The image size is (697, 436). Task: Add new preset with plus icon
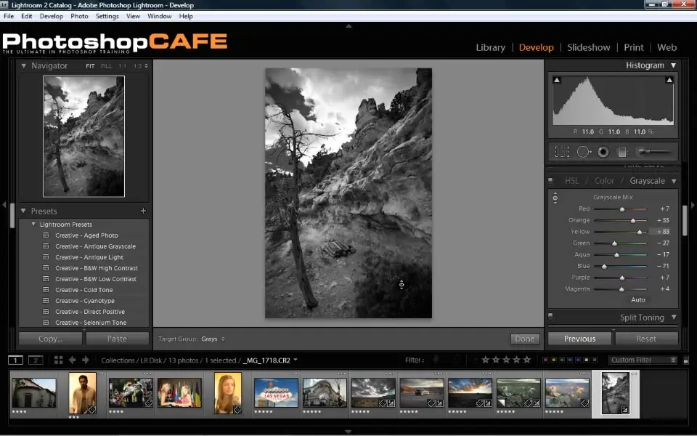tap(143, 211)
